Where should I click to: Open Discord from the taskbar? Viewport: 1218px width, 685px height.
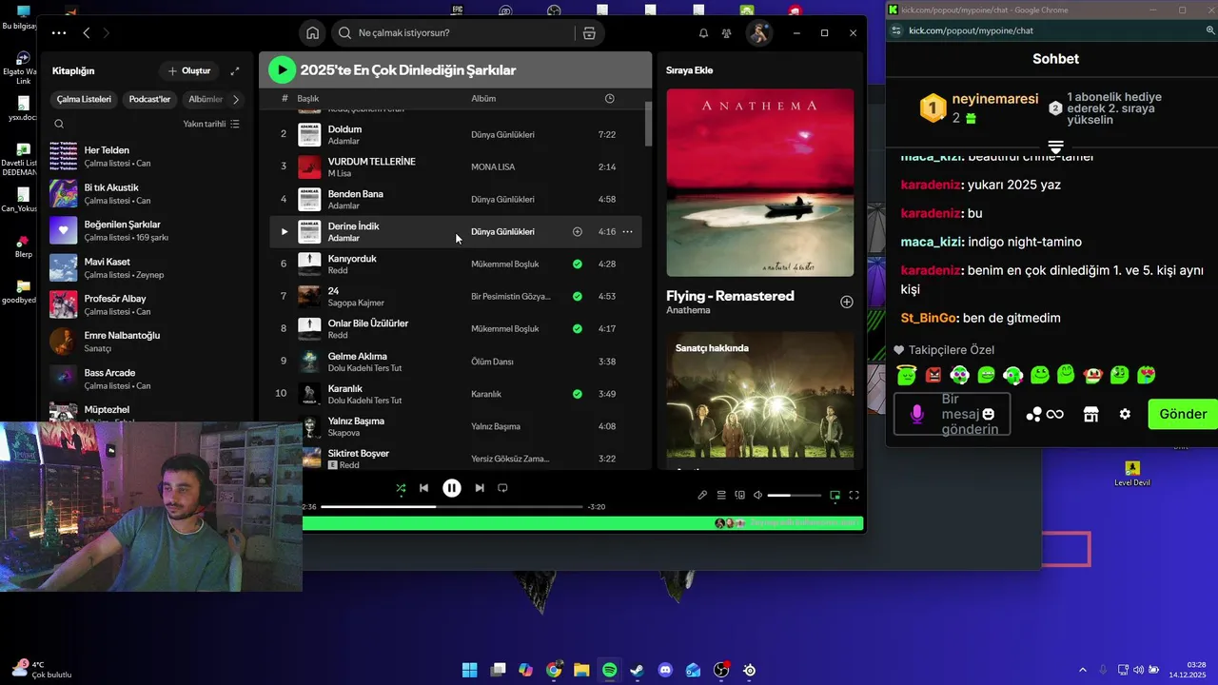pyautogui.click(x=665, y=670)
